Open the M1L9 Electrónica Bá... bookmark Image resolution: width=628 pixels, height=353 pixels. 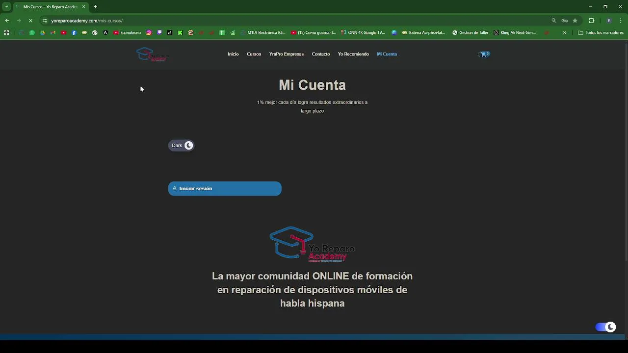click(262, 33)
